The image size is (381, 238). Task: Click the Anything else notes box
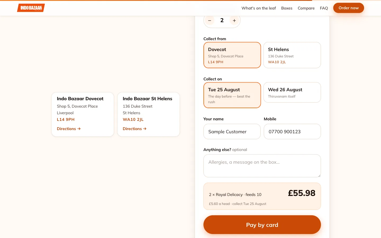click(x=262, y=166)
